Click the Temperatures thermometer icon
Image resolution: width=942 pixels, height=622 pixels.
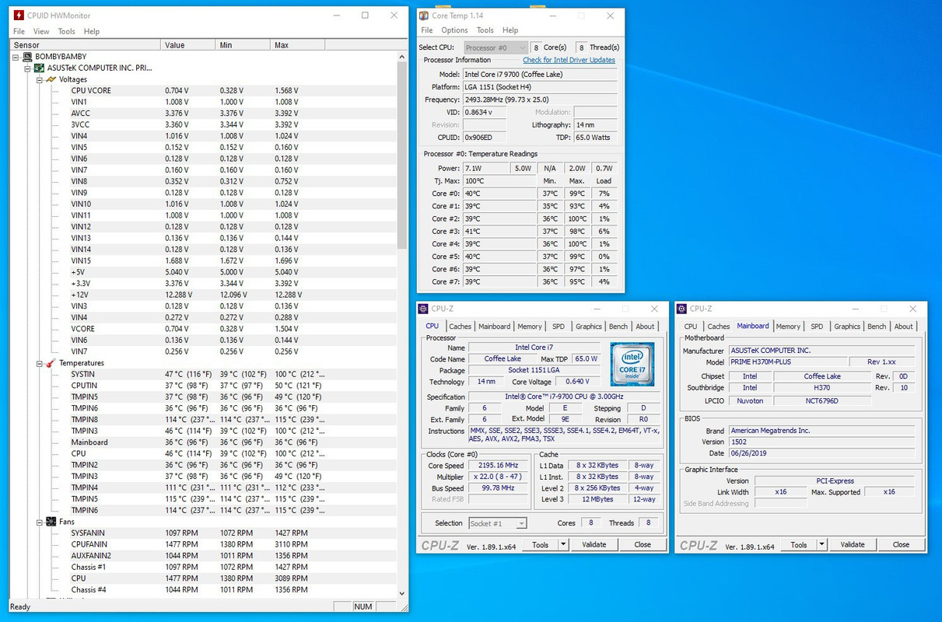coord(51,363)
